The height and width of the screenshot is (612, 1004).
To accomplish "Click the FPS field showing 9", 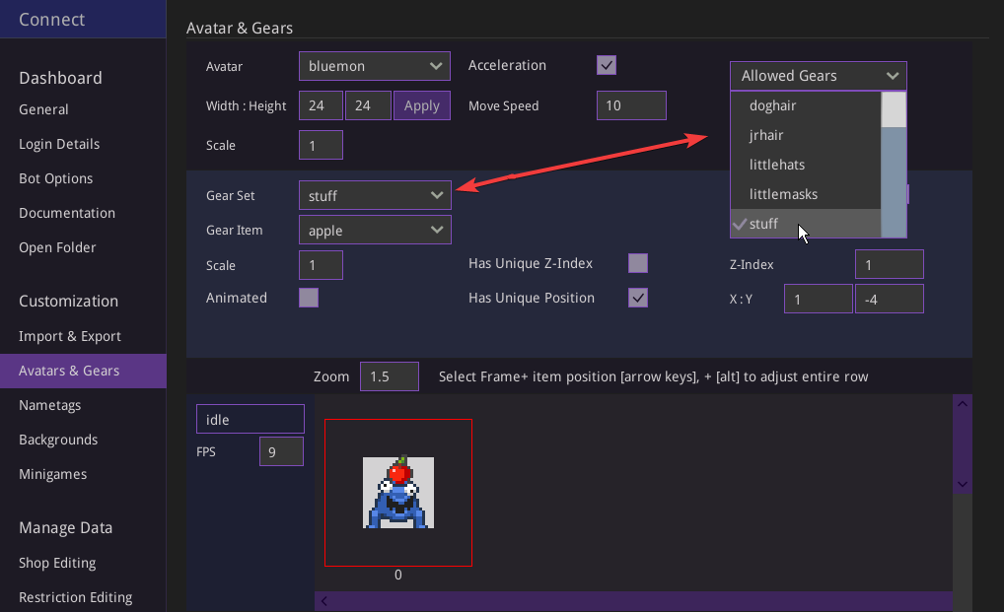I will click(x=281, y=451).
